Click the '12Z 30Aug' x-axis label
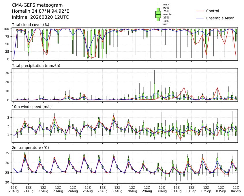 click(x=162, y=189)
